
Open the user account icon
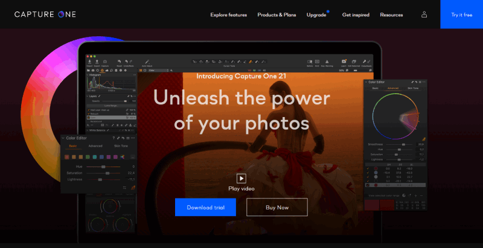pyautogui.click(x=424, y=14)
